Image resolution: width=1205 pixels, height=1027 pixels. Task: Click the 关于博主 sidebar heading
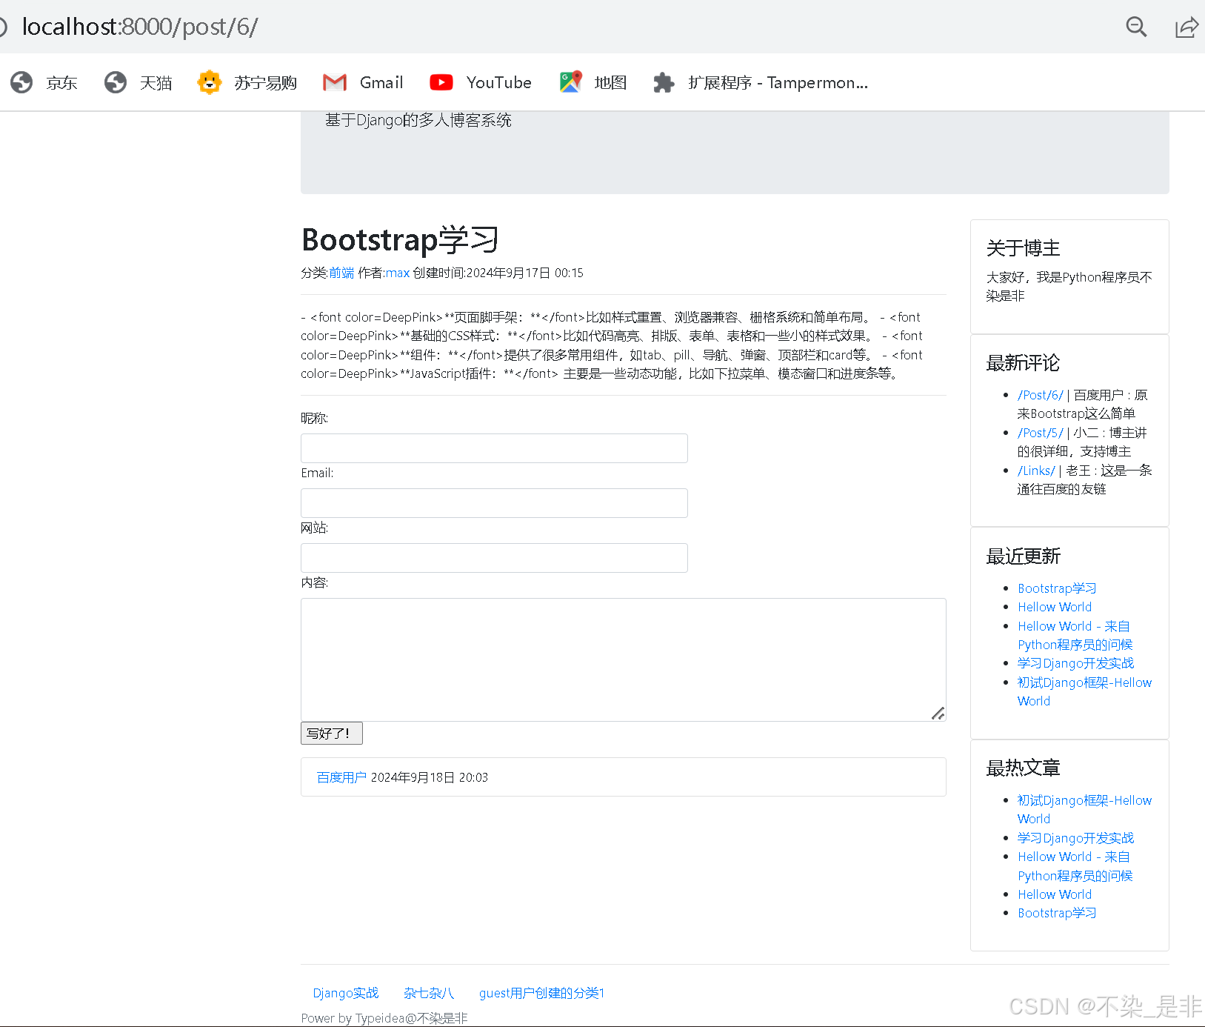(1023, 248)
